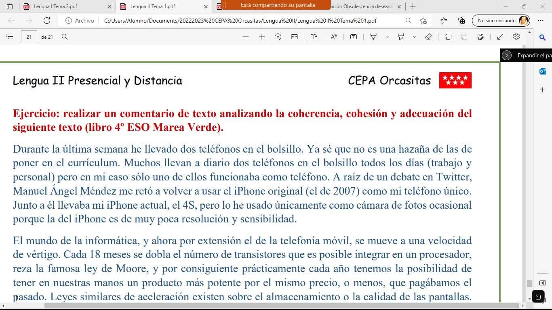552x310 pixels.
Task: Click the 'Está compartiendo su pantalla' banner
Action: point(278,5)
